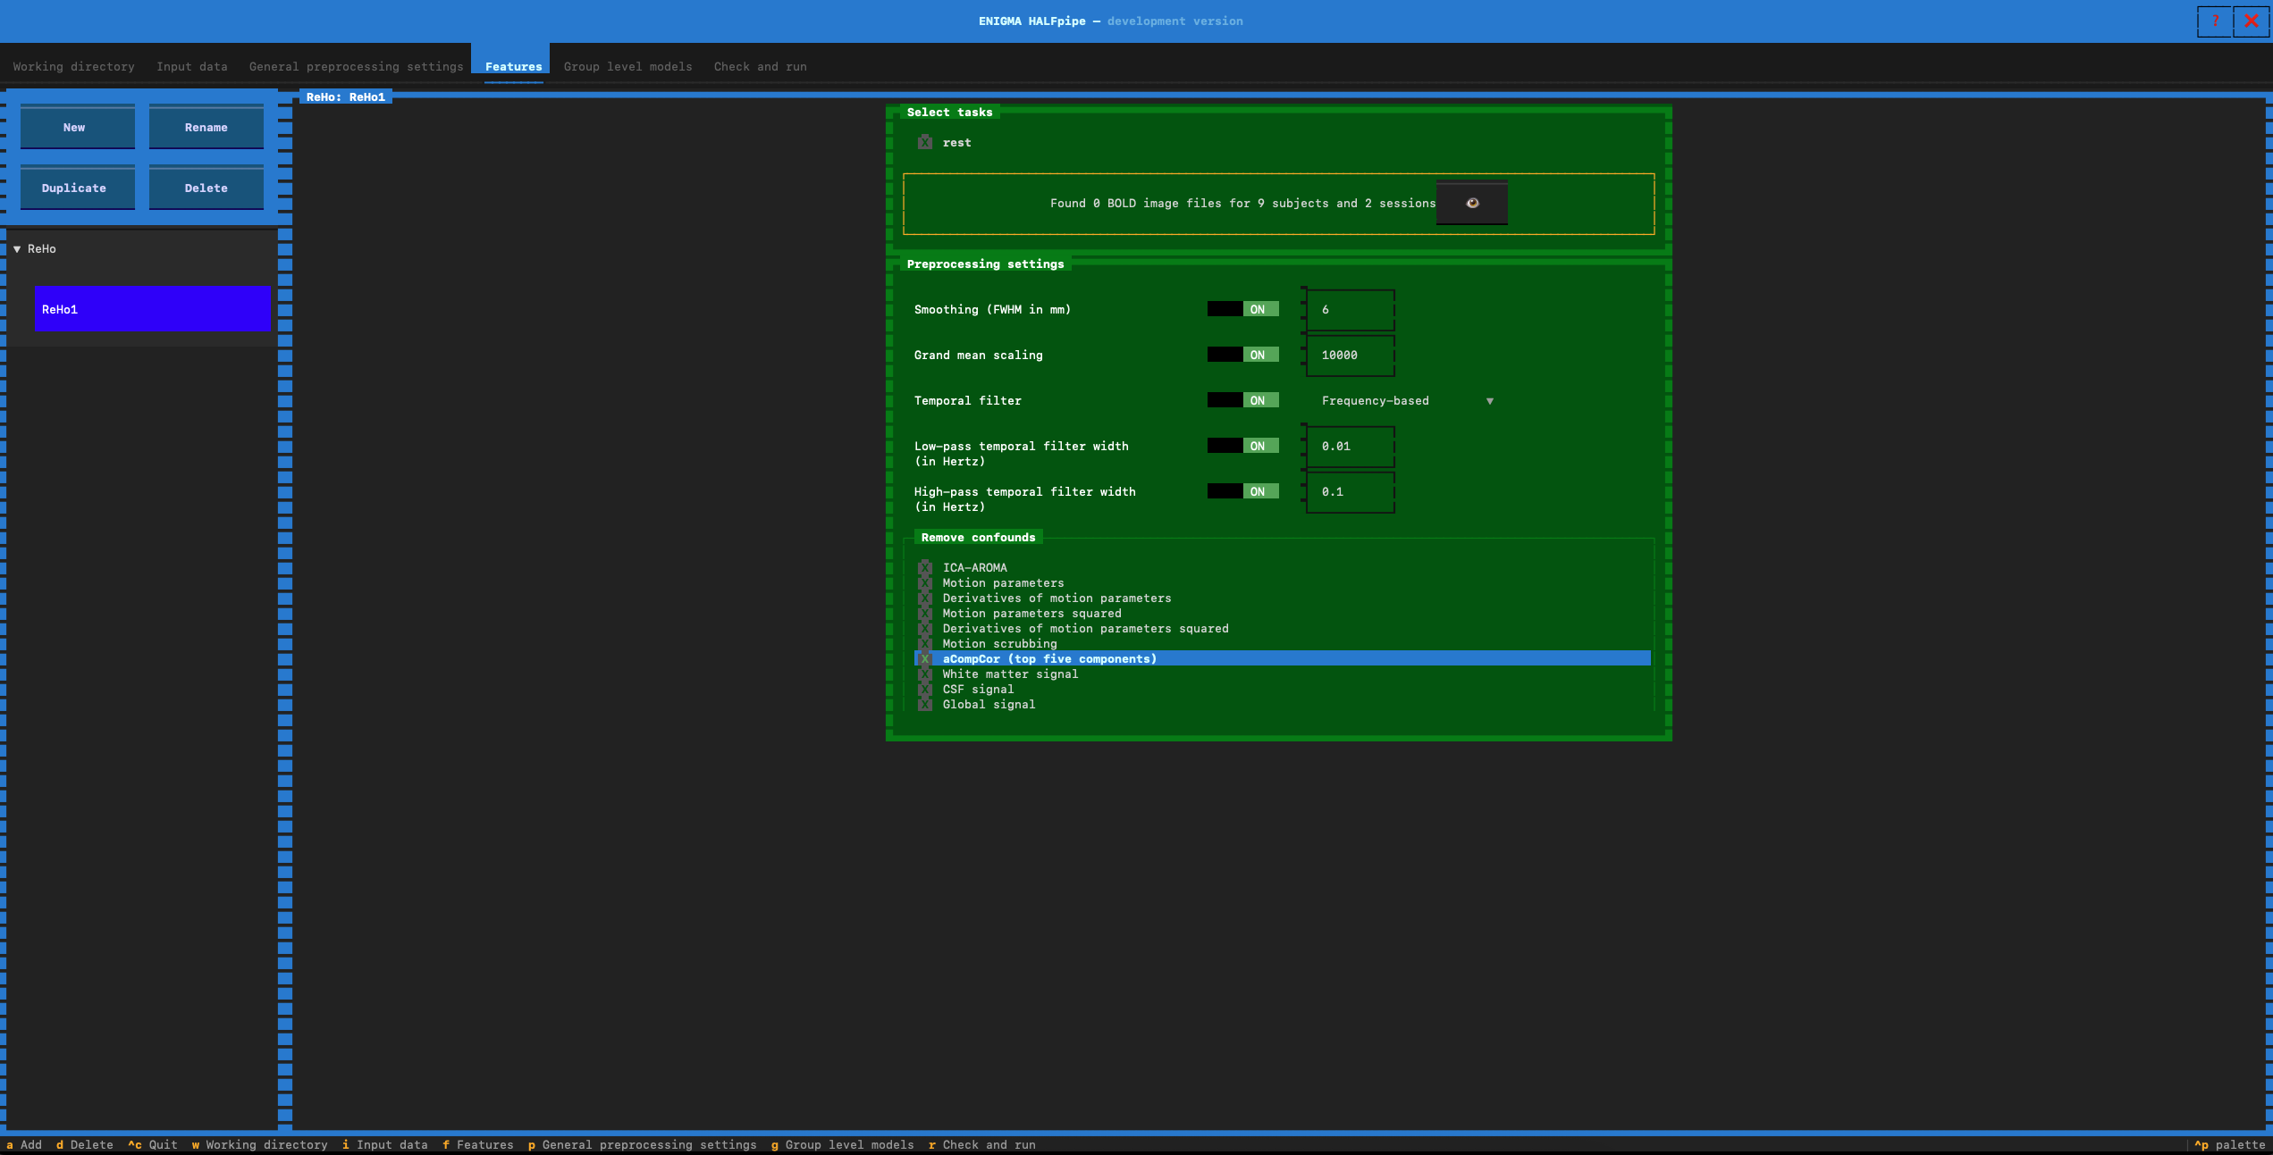Click General preprocessing settings footer shortcut
This screenshot has width=2273, height=1155.
coord(642,1144)
